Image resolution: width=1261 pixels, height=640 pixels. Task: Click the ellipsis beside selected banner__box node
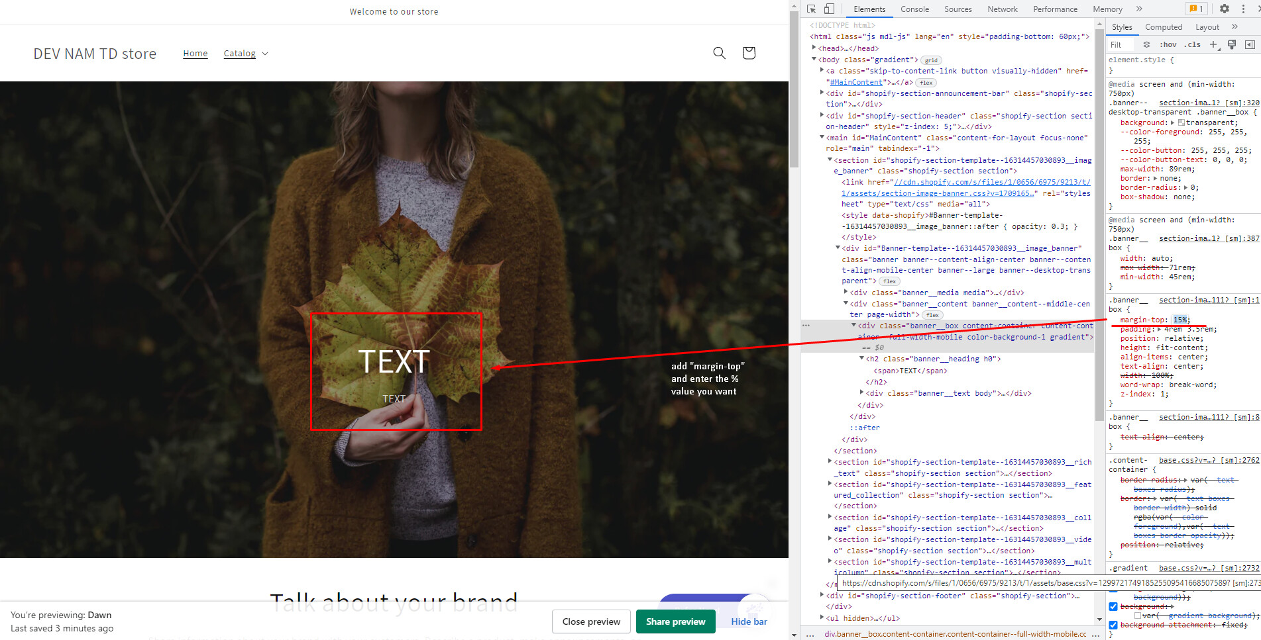(x=806, y=326)
